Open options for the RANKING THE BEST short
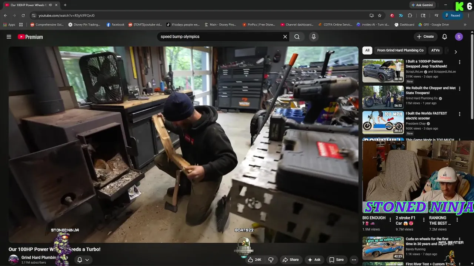The image size is (474, 266). click(x=457, y=220)
